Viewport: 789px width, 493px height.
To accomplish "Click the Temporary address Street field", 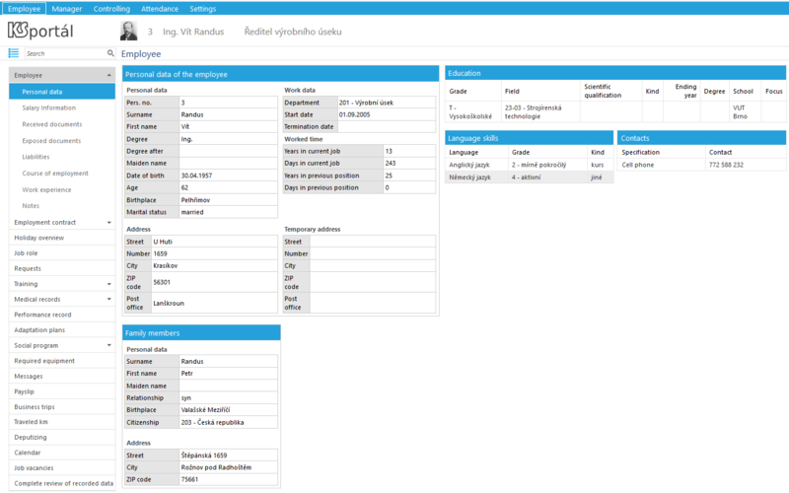I will pos(373,242).
